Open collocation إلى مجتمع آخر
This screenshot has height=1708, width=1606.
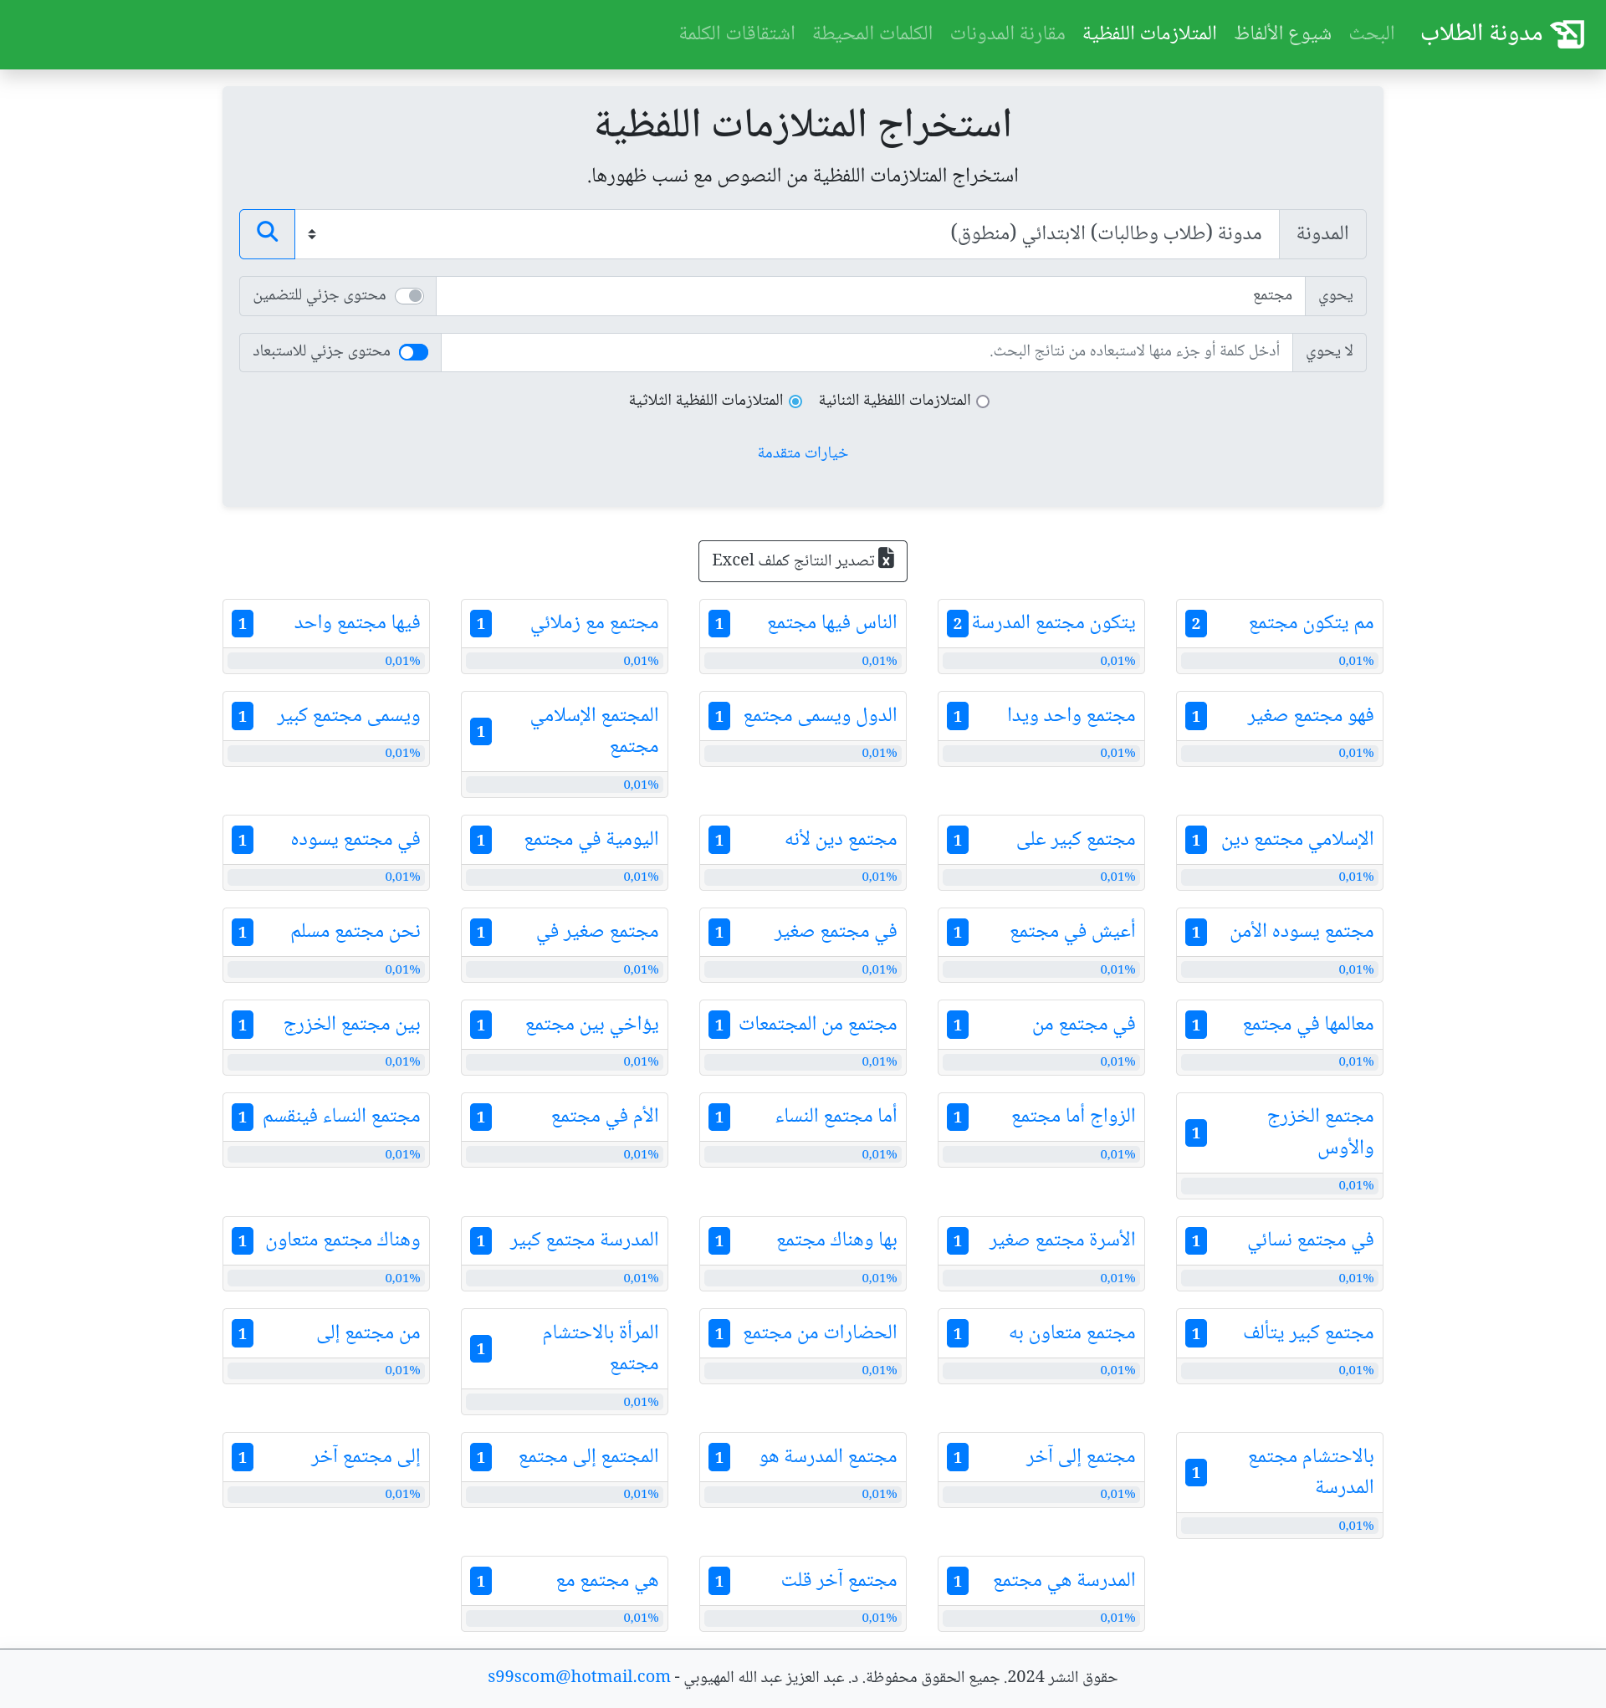click(366, 1457)
